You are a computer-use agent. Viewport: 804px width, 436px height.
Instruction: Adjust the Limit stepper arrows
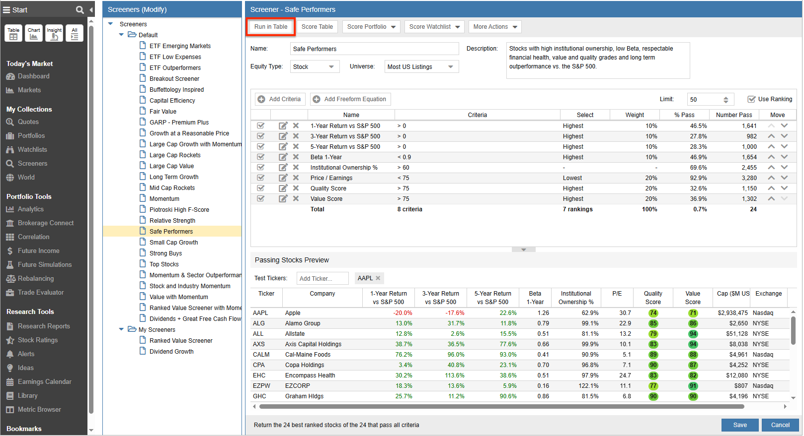click(x=726, y=100)
